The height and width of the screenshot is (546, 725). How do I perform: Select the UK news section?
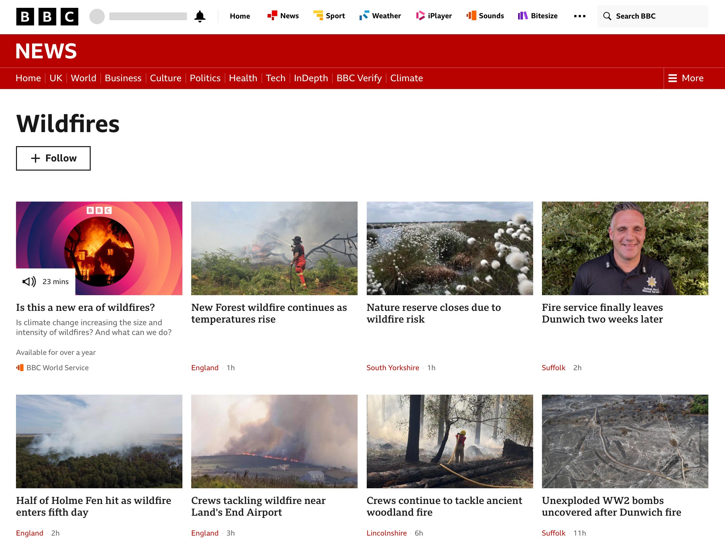[x=56, y=78]
